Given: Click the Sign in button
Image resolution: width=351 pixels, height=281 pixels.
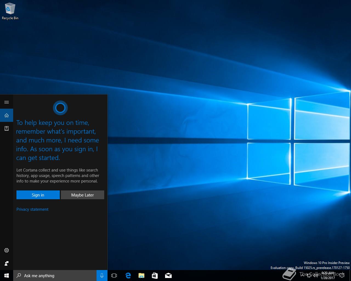Looking at the screenshot, I should (x=38, y=195).
